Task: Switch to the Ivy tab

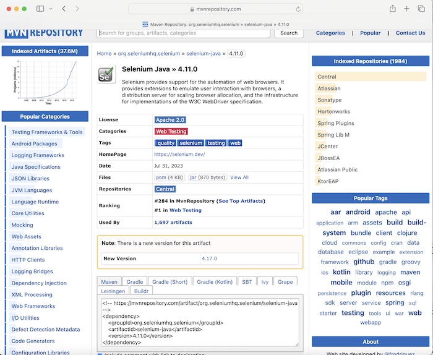Action: point(265,282)
